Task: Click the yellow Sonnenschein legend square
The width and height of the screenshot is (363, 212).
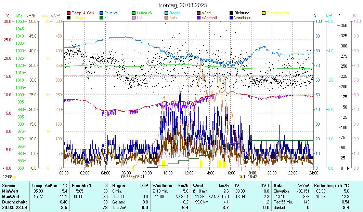Action: coord(264,13)
